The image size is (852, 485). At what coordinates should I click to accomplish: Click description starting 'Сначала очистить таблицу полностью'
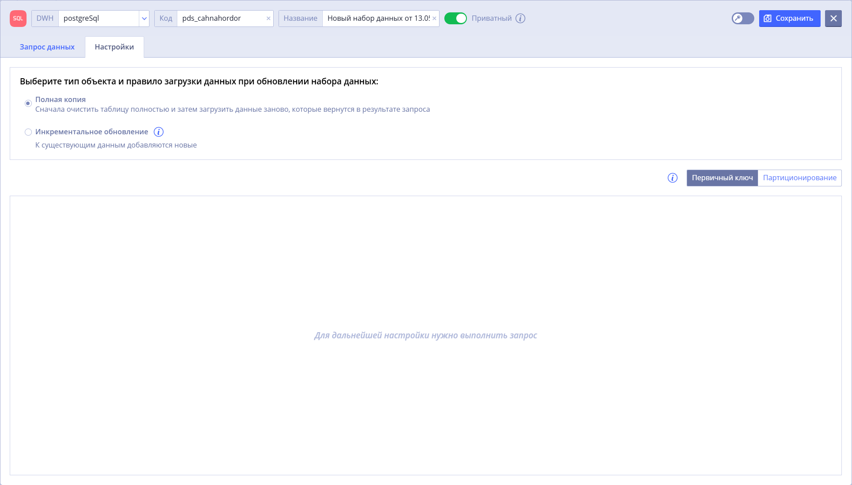pos(233,110)
